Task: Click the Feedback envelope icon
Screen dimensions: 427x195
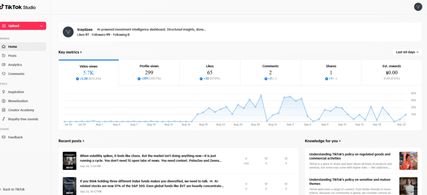Action: pos(3,137)
